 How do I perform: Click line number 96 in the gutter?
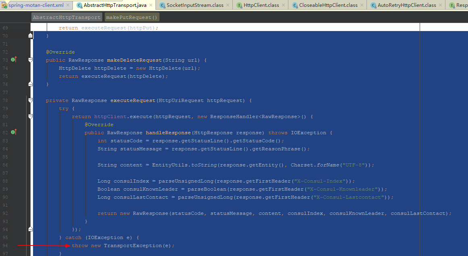tap(5, 245)
